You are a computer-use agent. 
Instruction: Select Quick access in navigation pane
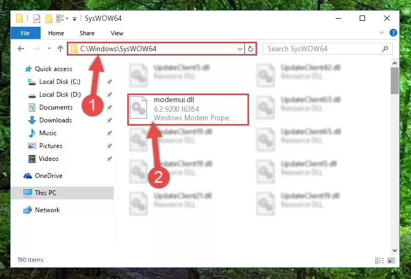(x=53, y=69)
